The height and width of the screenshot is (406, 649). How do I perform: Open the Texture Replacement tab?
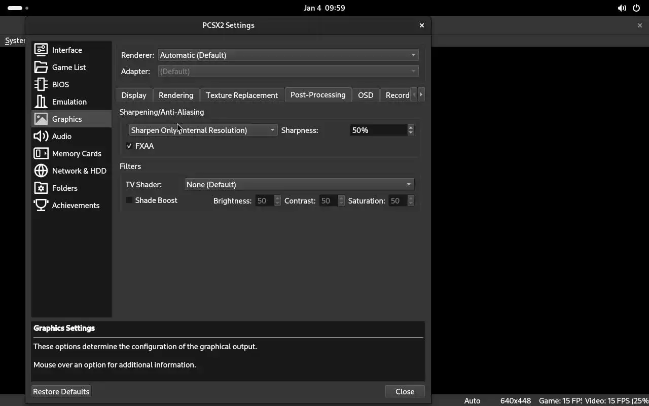coord(242,95)
